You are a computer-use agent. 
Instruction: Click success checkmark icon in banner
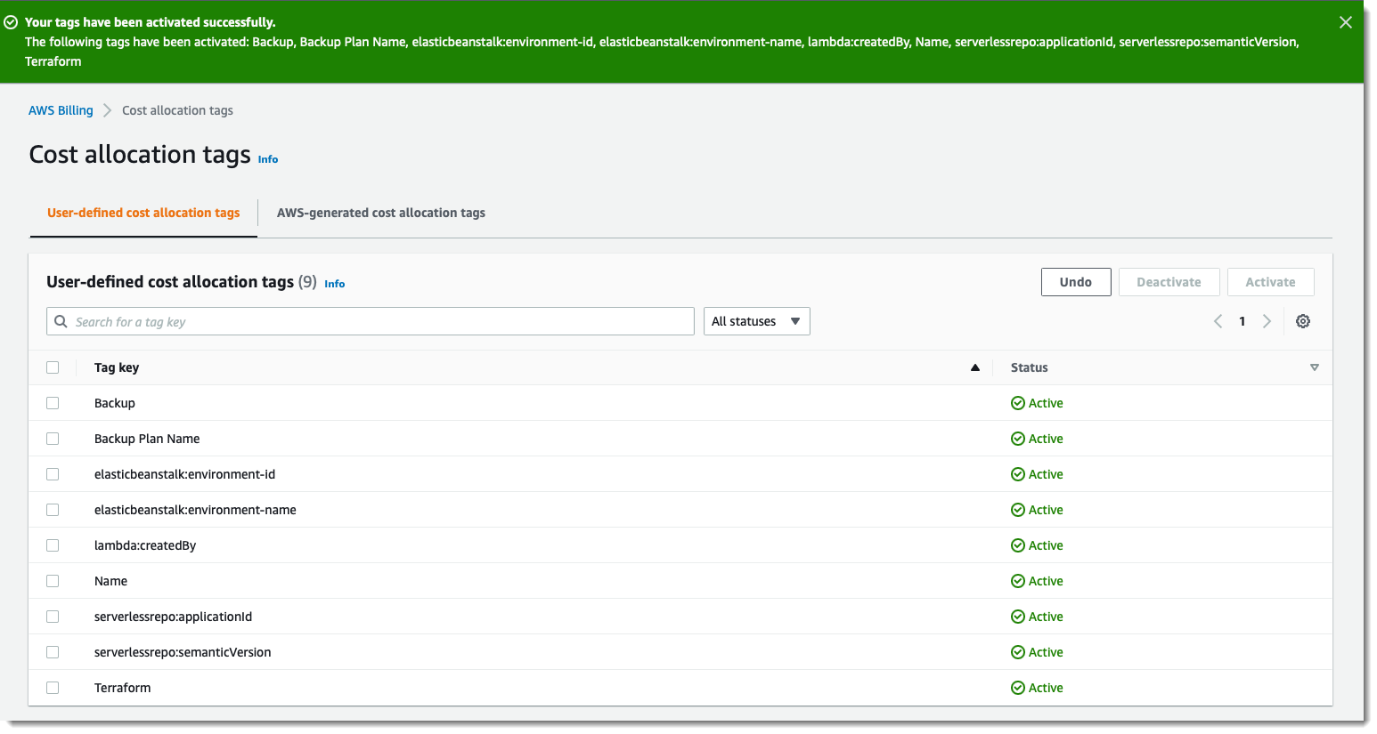pyautogui.click(x=12, y=22)
